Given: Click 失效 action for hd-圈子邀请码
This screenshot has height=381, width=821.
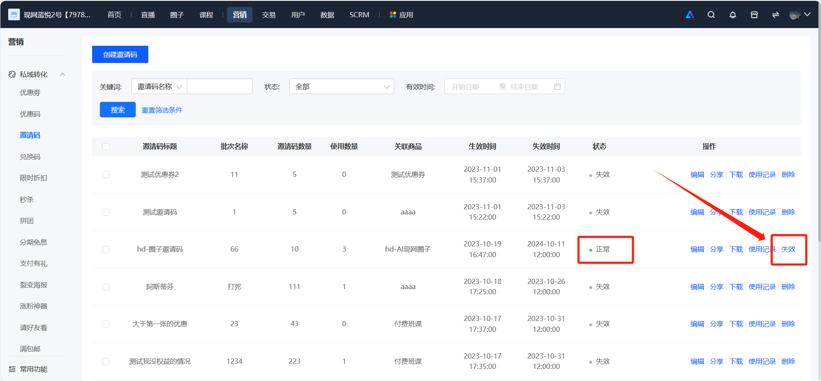Looking at the screenshot, I should [x=788, y=249].
